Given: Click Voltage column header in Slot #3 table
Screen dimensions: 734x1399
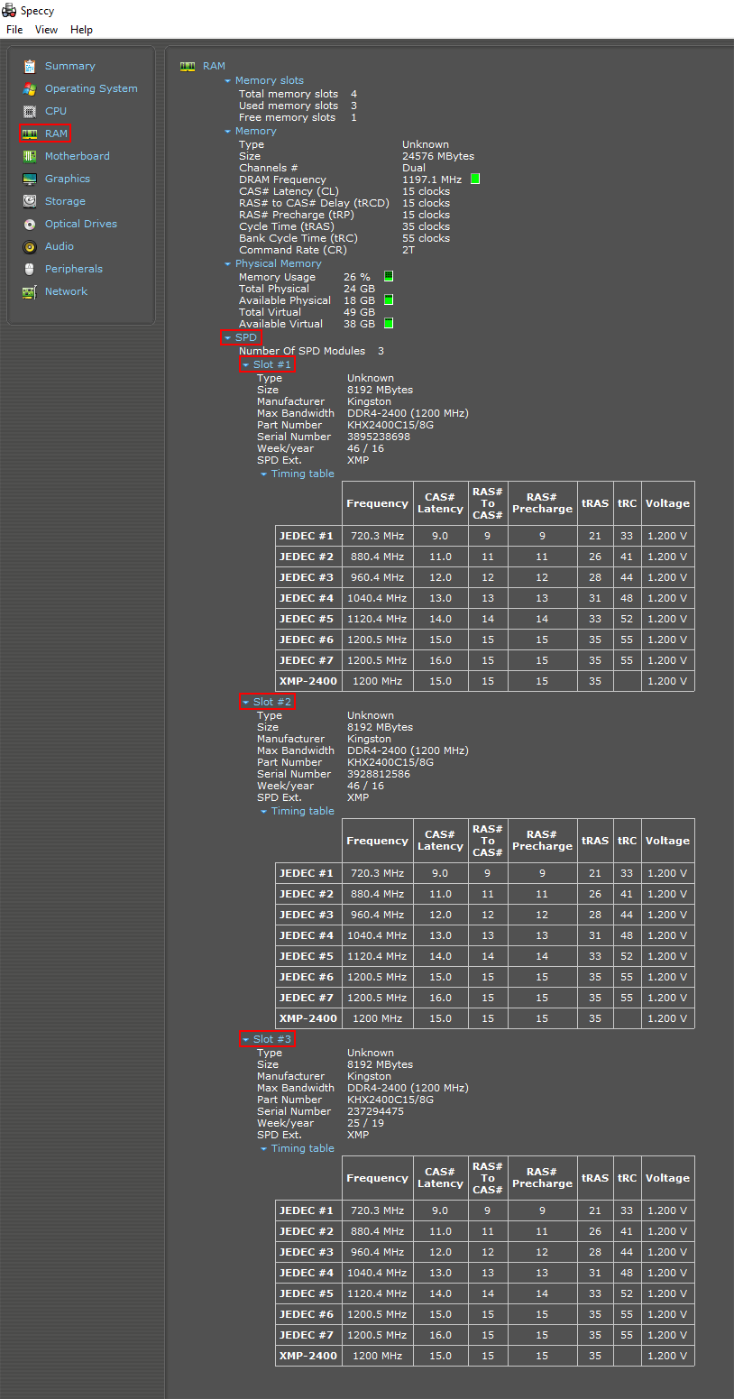Looking at the screenshot, I should click(667, 1178).
